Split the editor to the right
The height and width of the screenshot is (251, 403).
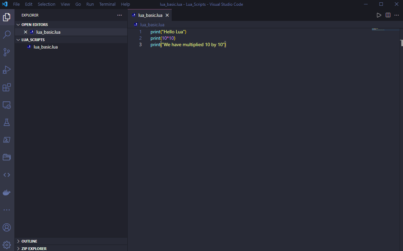(388, 15)
